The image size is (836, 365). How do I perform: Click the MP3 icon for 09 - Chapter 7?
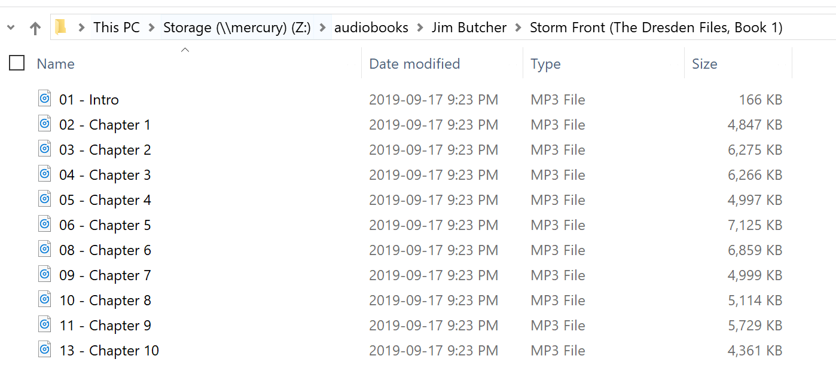click(x=45, y=274)
